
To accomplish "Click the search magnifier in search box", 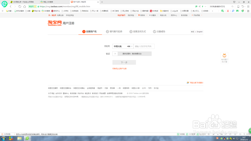I will click(x=232, y=7).
